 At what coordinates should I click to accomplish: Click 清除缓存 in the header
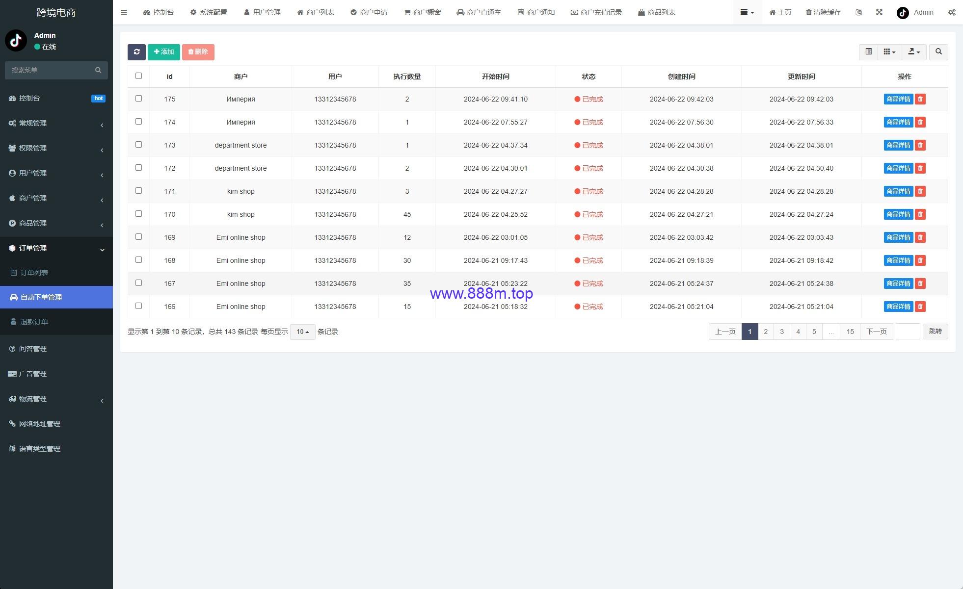pos(823,12)
